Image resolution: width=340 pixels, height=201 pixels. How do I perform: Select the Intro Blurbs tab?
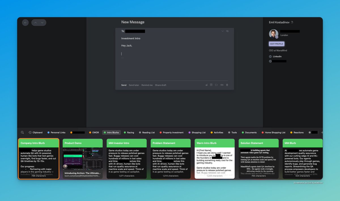[111, 132]
